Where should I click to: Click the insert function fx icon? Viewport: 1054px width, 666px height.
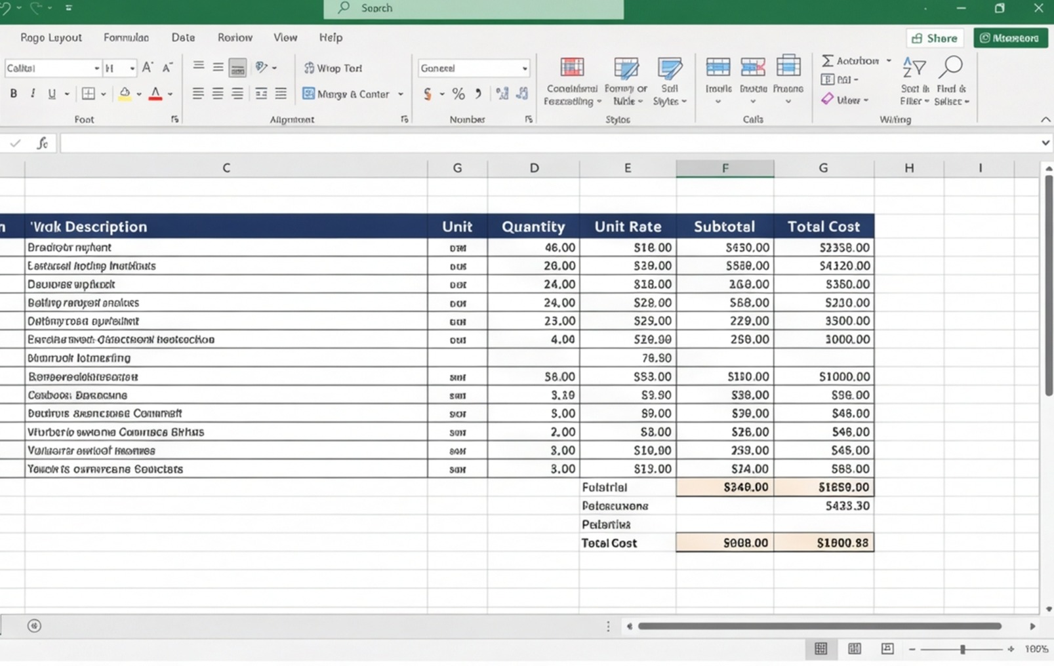coord(43,143)
